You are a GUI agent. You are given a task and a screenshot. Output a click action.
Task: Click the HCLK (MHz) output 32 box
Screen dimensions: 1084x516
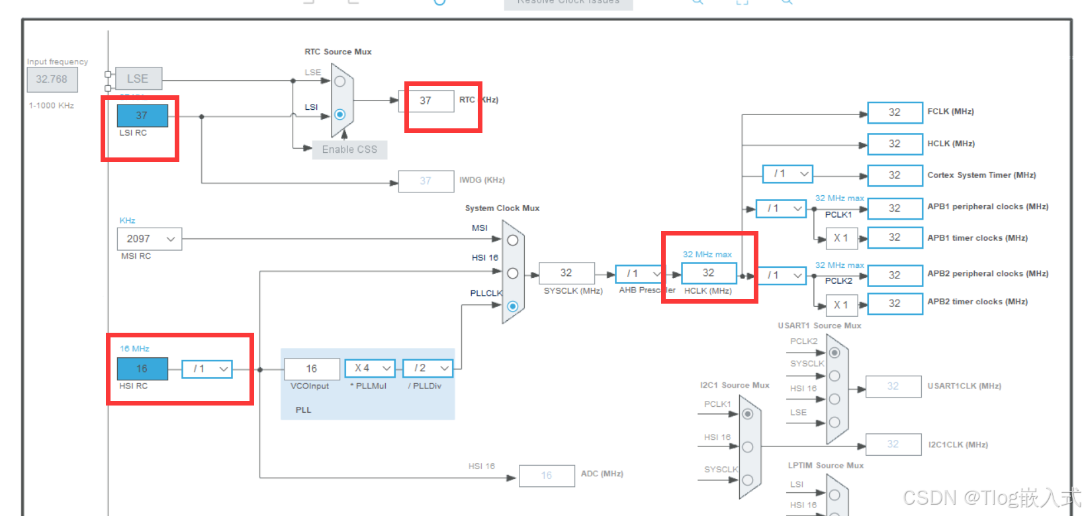pos(895,144)
